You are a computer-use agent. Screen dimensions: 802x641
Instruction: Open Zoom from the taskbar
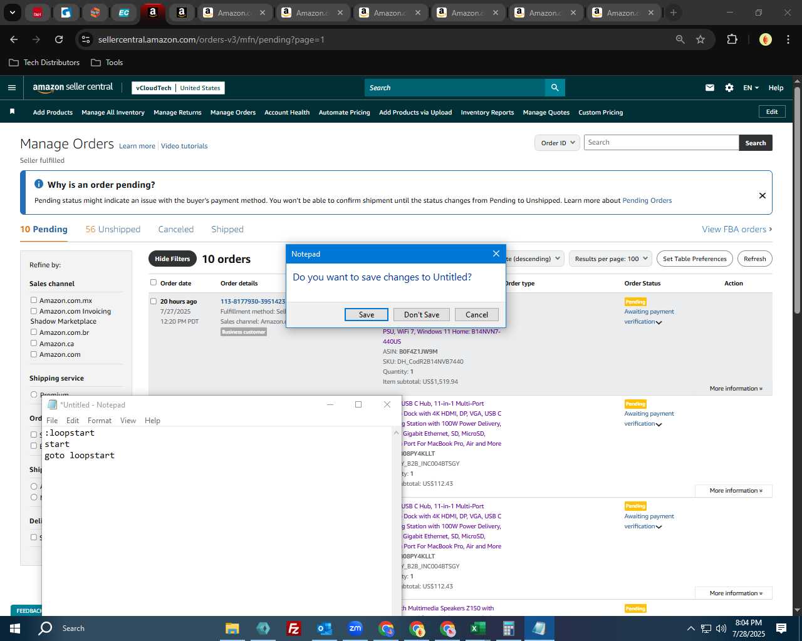tap(355, 628)
